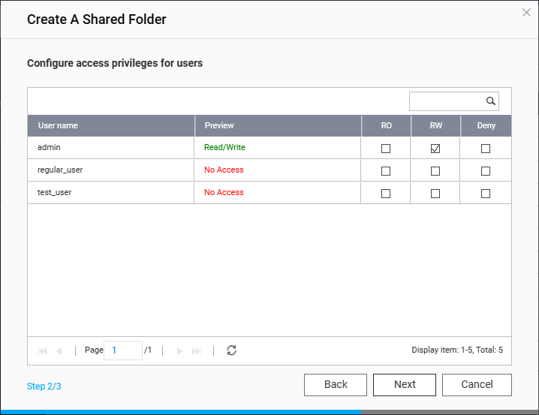
Task: Check Deny for test_user
Action: (x=486, y=194)
